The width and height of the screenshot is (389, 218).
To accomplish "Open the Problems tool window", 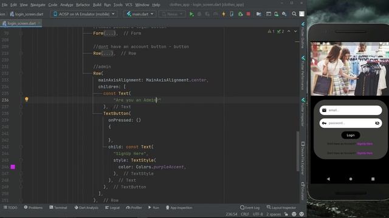I will 33,208.
